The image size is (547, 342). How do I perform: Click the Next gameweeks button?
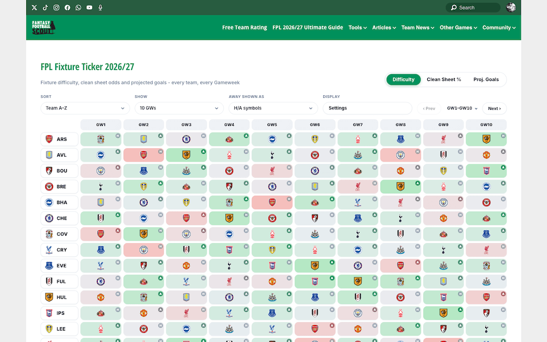point(494,108)
